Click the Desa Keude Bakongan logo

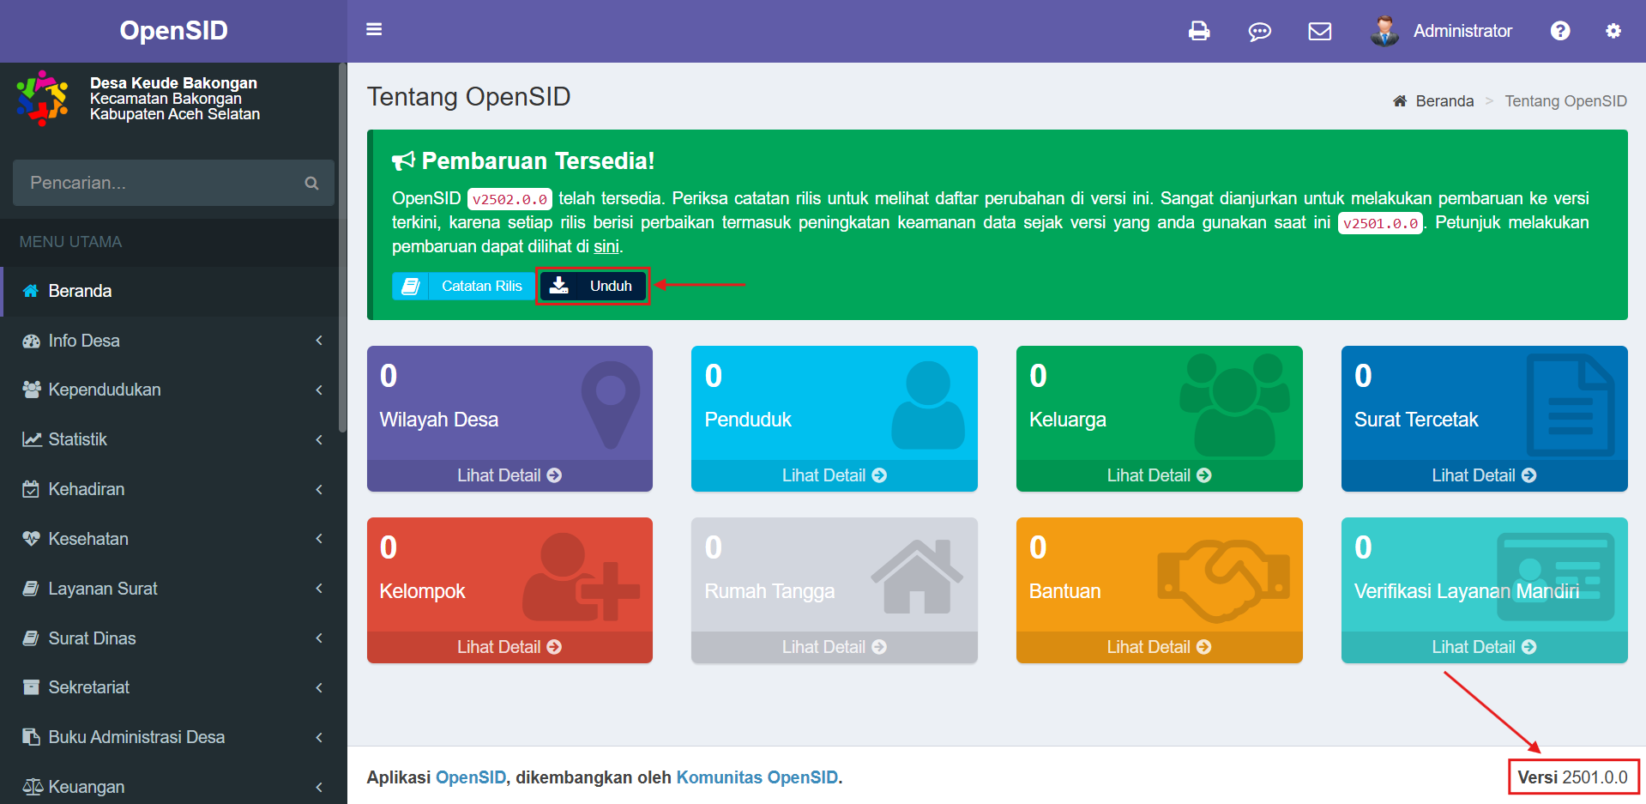pyautogui.click(x=41, y=98)
